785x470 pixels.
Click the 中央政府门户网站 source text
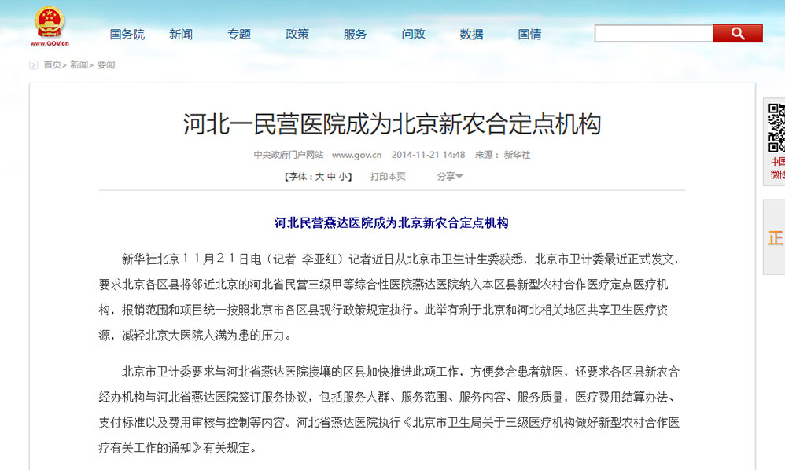pos(289,155)
